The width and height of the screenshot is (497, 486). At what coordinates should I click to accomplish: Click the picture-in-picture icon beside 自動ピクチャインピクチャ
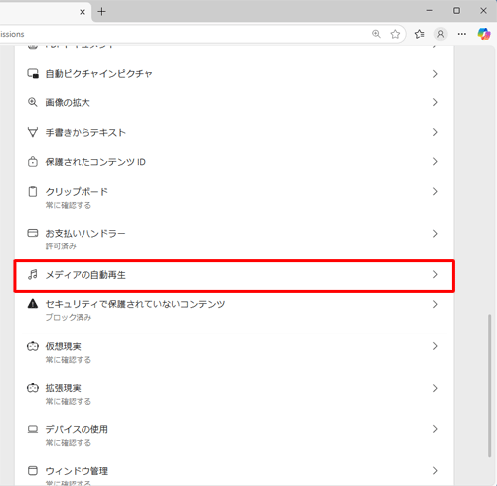click(x=33, y=73)
